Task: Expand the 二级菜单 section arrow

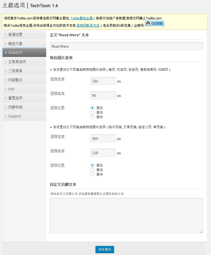Action: tap(6, 71)
